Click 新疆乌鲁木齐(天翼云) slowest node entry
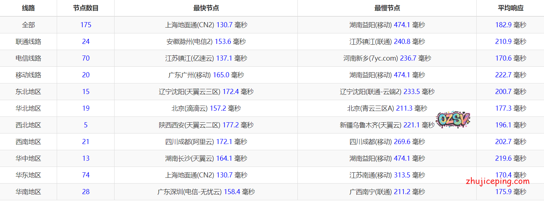 [x=387, y=125]
